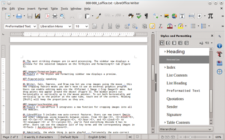Insert a text box
This screenshot has height=140, width=225.
(182, 16)
